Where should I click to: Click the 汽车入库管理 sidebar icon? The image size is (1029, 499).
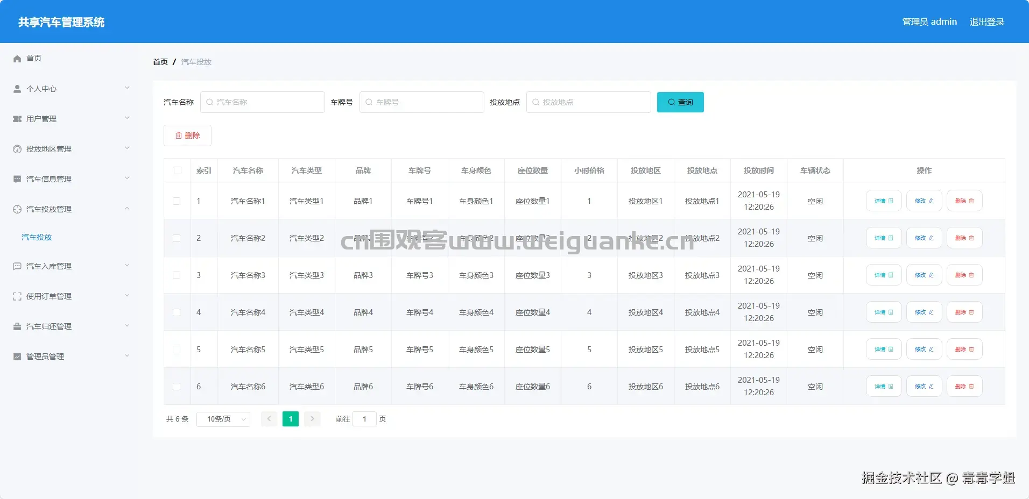pos(17,266)
